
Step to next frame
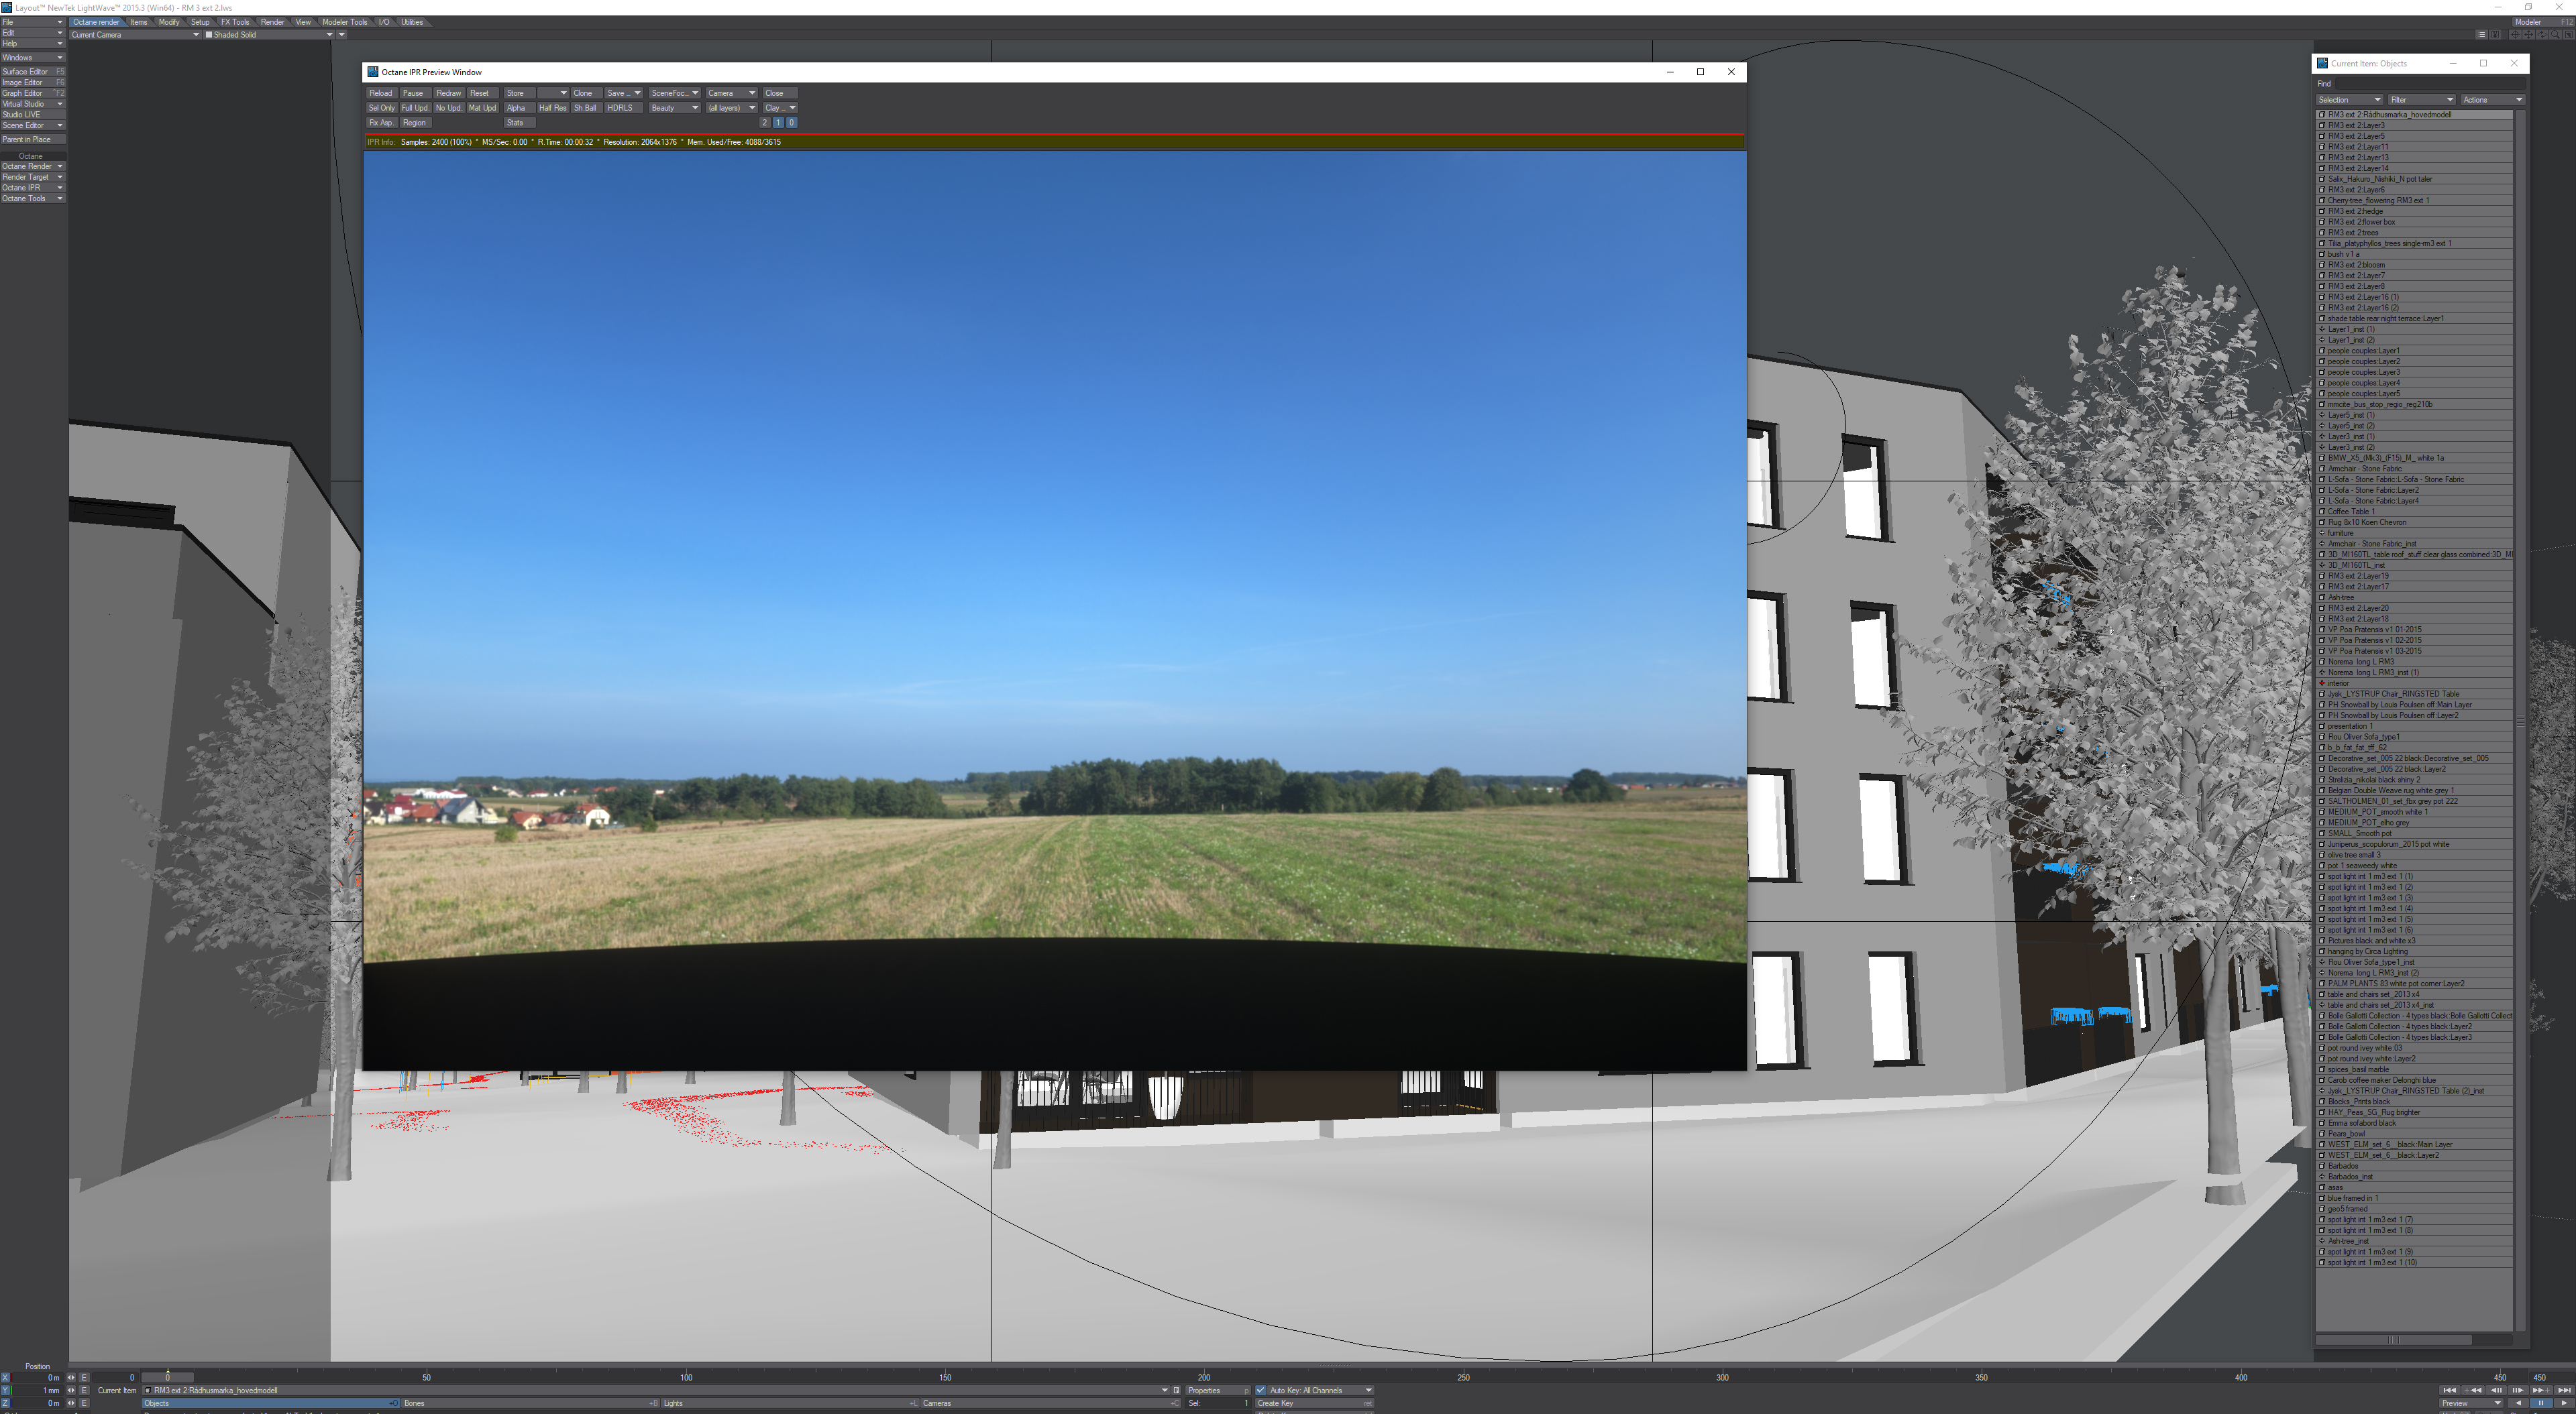2518,1390
